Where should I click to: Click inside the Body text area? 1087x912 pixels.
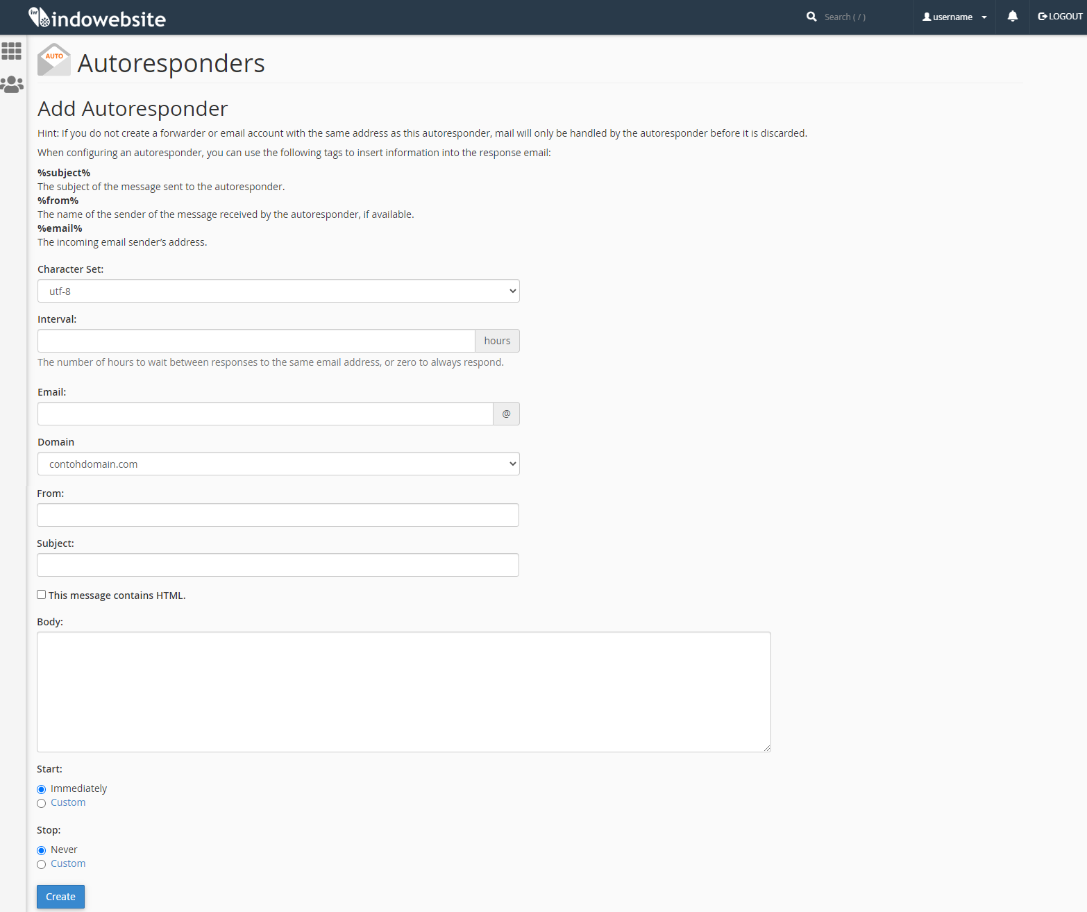[403, 691]
